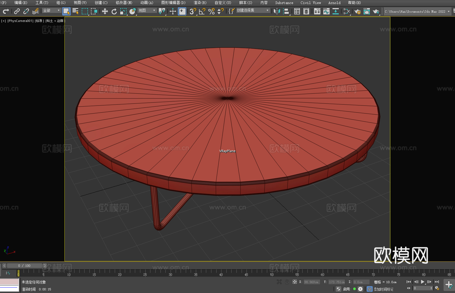The width and height of the screenshot is (455, 293).
Task: Toggle the selection lock padlock icon
Action: [x=287, y=282]
